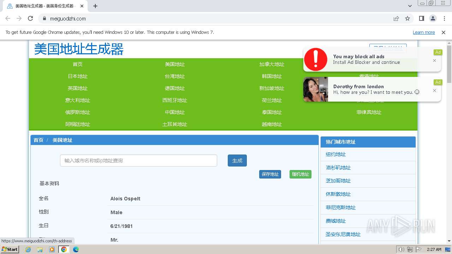Open the Chrome profile avatar
This screenshot has width=452, height=254.
click(x=433, y=18)
